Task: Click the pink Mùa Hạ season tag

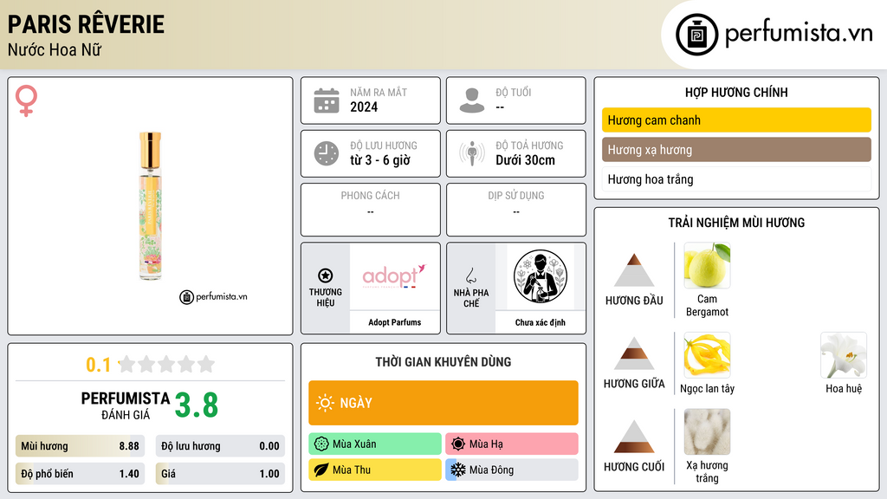Action: [x=512, y=444]
